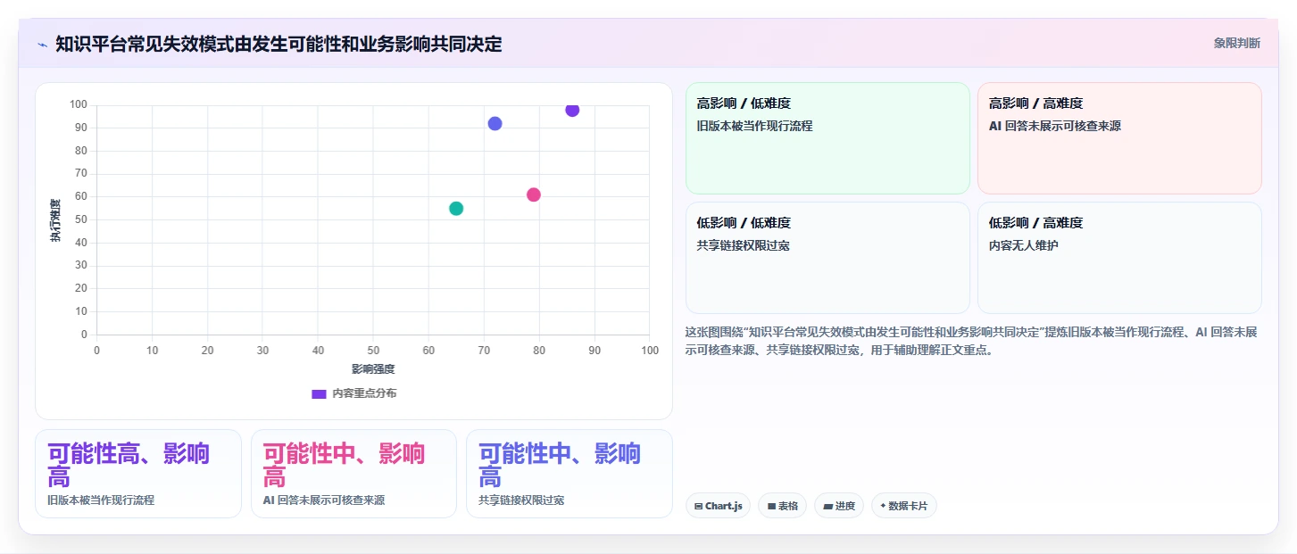Click 旧版本被当作现行流程 in the green quadrant
Image resolution: width=1297 pixels, height=554 pixels.
[754, 126]
